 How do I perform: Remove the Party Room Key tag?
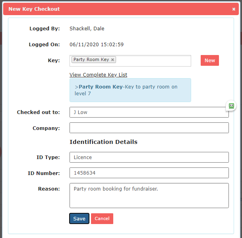pos(113,60)
